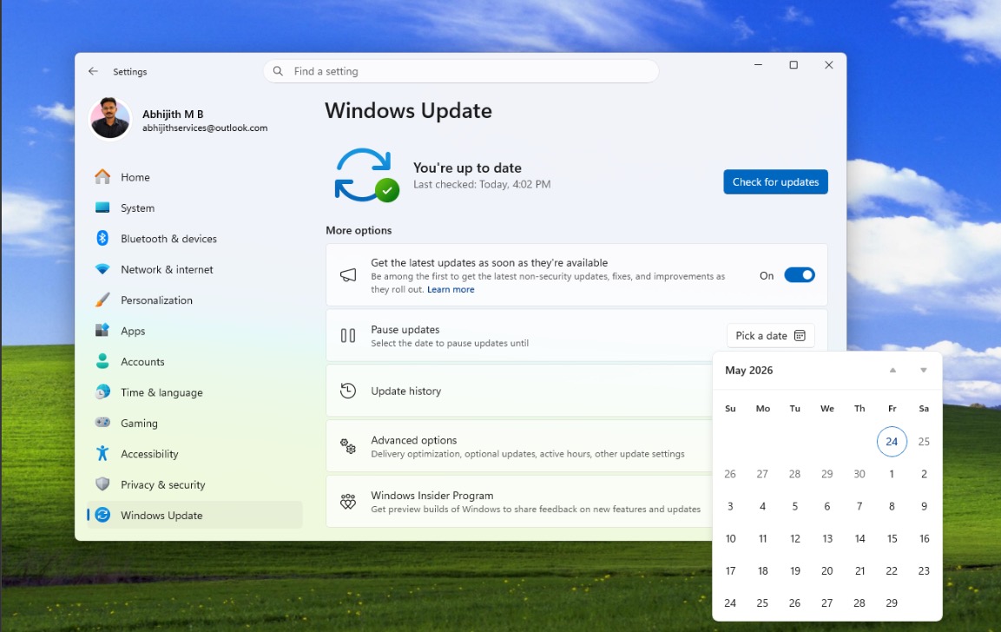The height and width of the screenshot is (632, 1001).
Task: Open Bluetooth & devices settings
Action: (194, 238)
